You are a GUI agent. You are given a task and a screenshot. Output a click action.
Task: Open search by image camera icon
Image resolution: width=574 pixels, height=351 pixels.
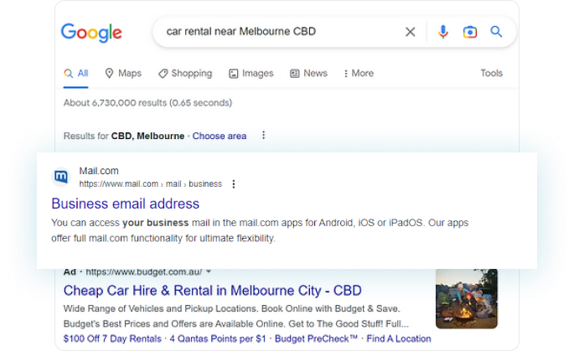pos(469,32)
